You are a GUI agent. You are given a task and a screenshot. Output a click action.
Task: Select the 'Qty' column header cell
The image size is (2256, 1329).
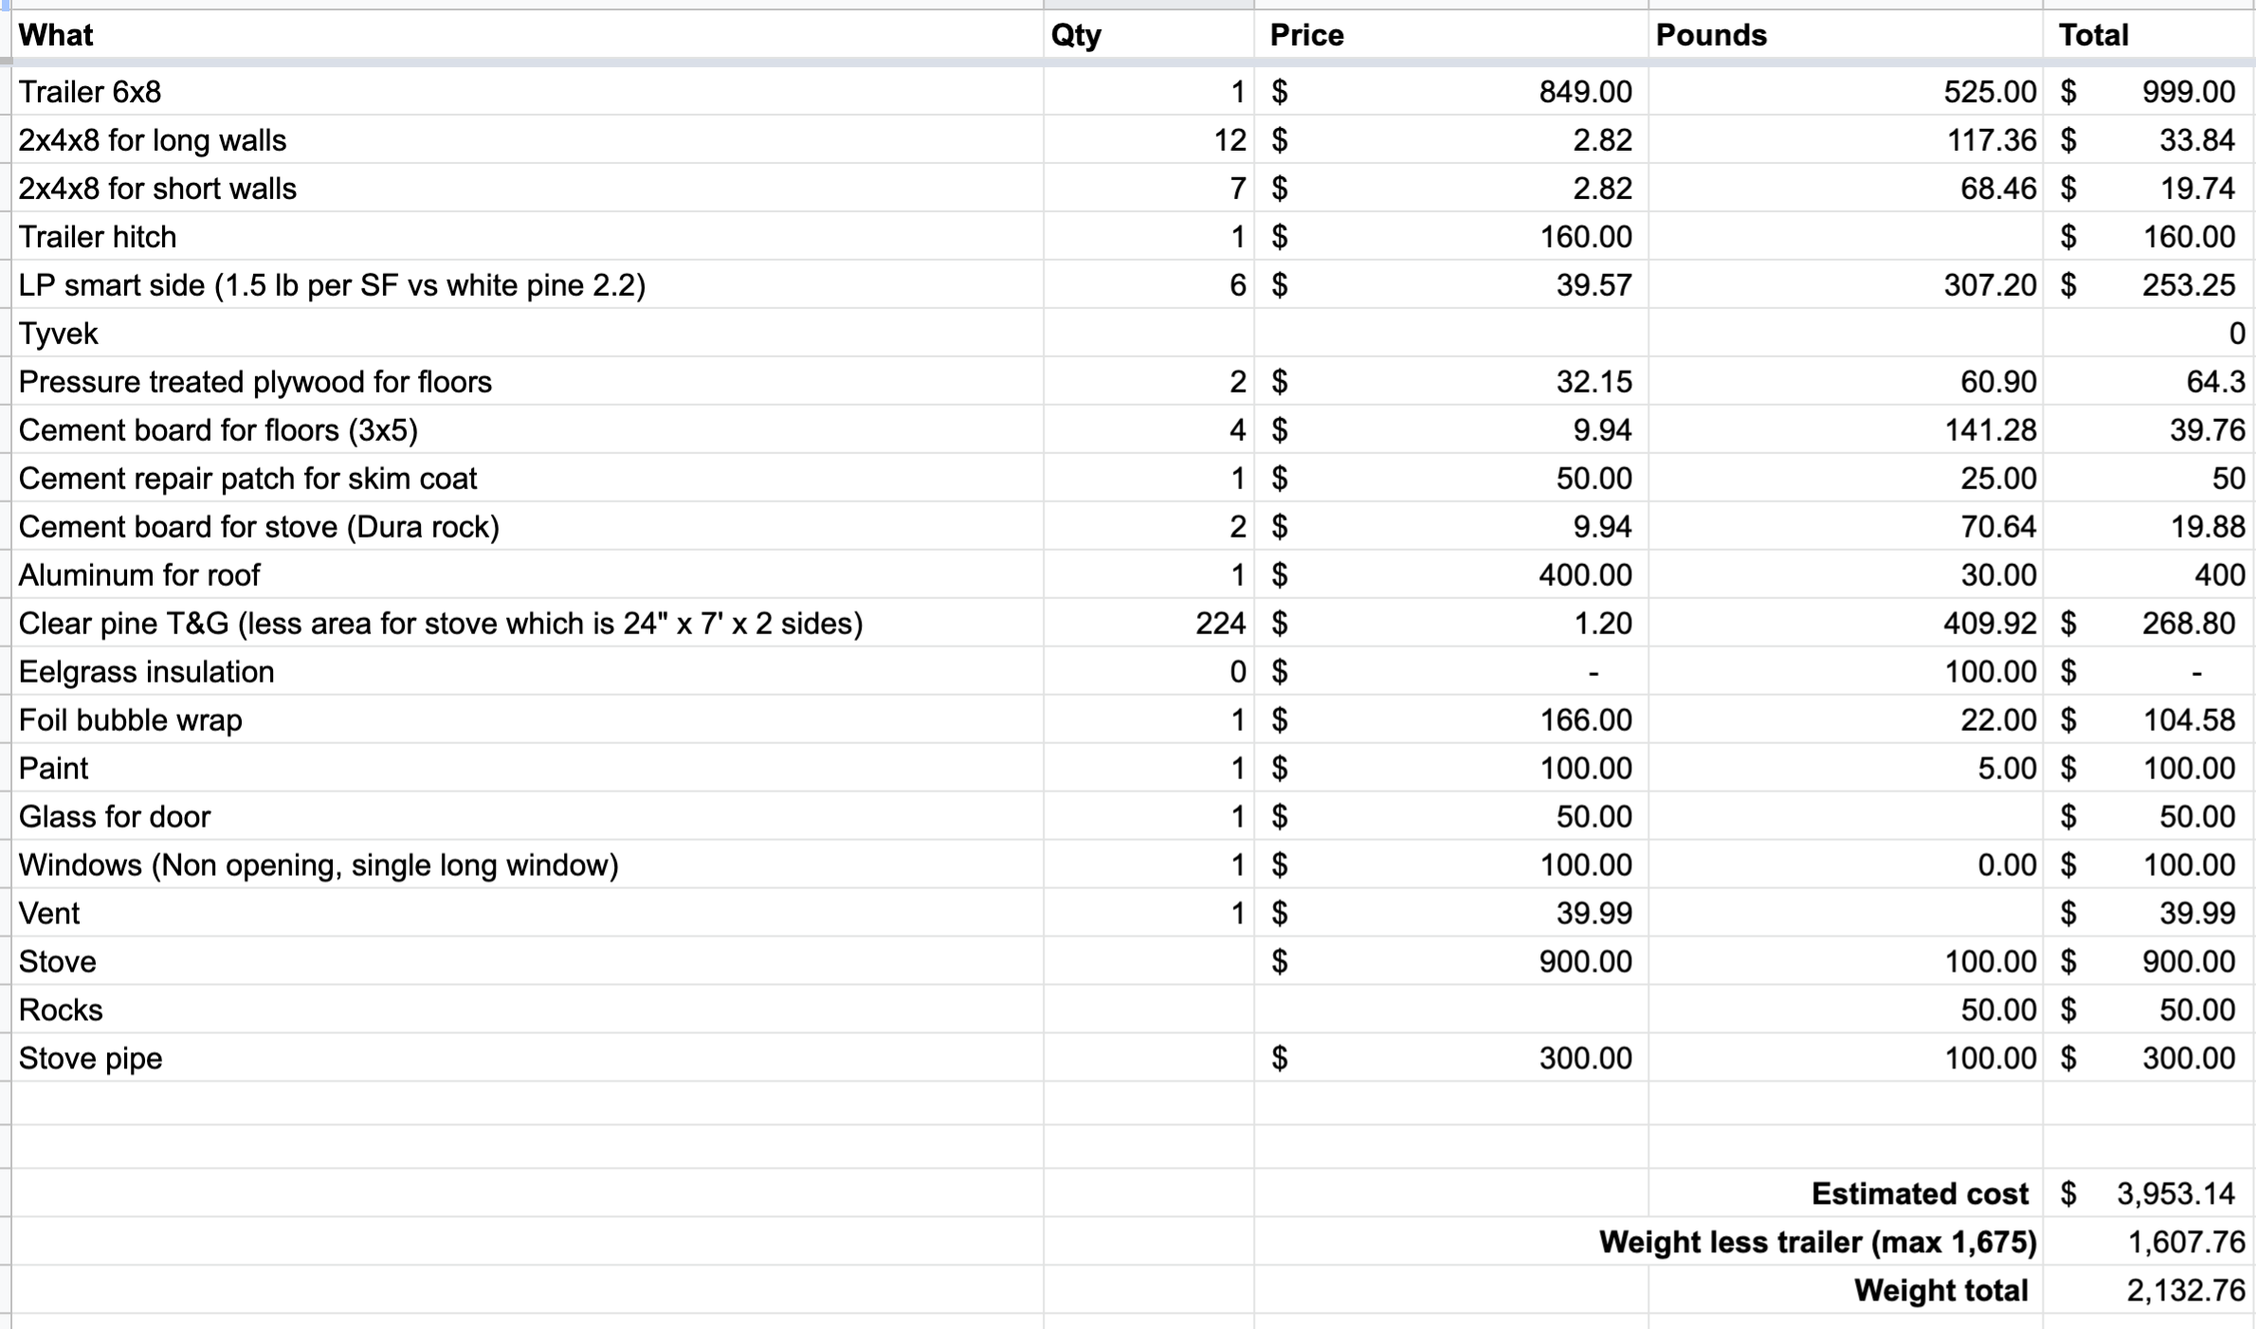click(1149, 35)
